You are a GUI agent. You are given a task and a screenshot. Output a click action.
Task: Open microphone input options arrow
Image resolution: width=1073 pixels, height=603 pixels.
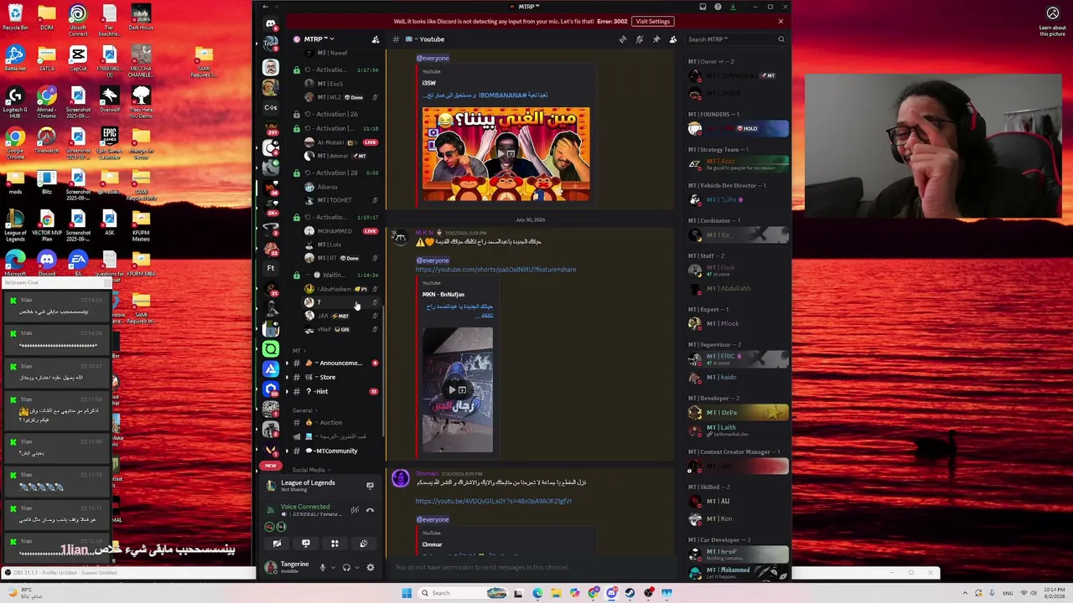[332, 567]
